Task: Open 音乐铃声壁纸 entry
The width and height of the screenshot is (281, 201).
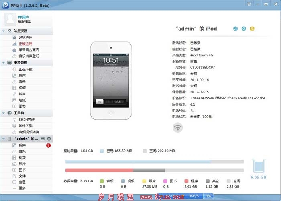Action: 29,56
